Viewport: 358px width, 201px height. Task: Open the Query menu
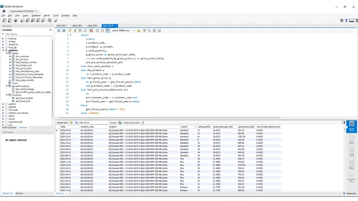point(25,15)
